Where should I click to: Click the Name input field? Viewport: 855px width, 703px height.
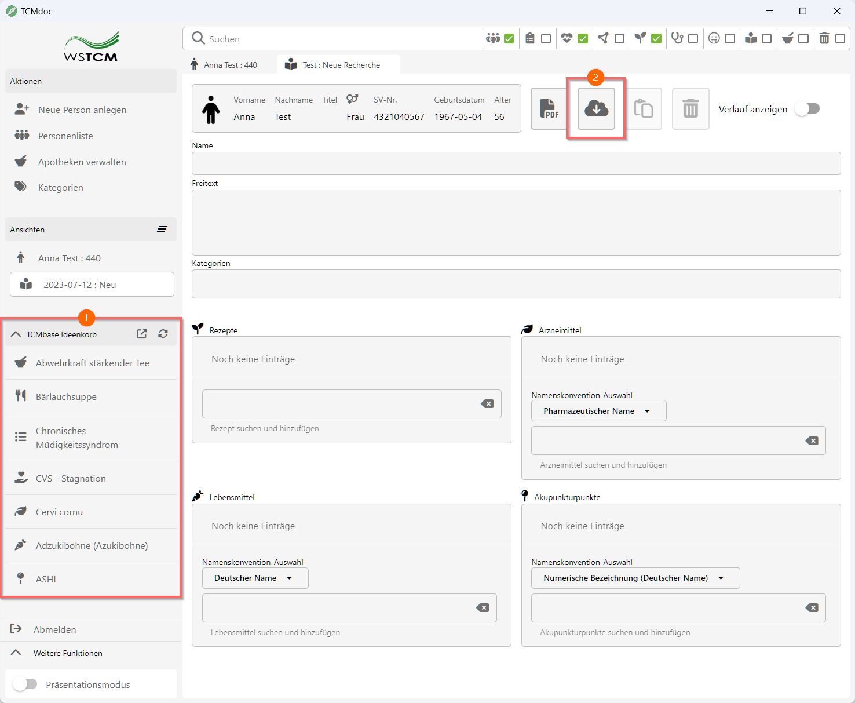tap(516, 163)
